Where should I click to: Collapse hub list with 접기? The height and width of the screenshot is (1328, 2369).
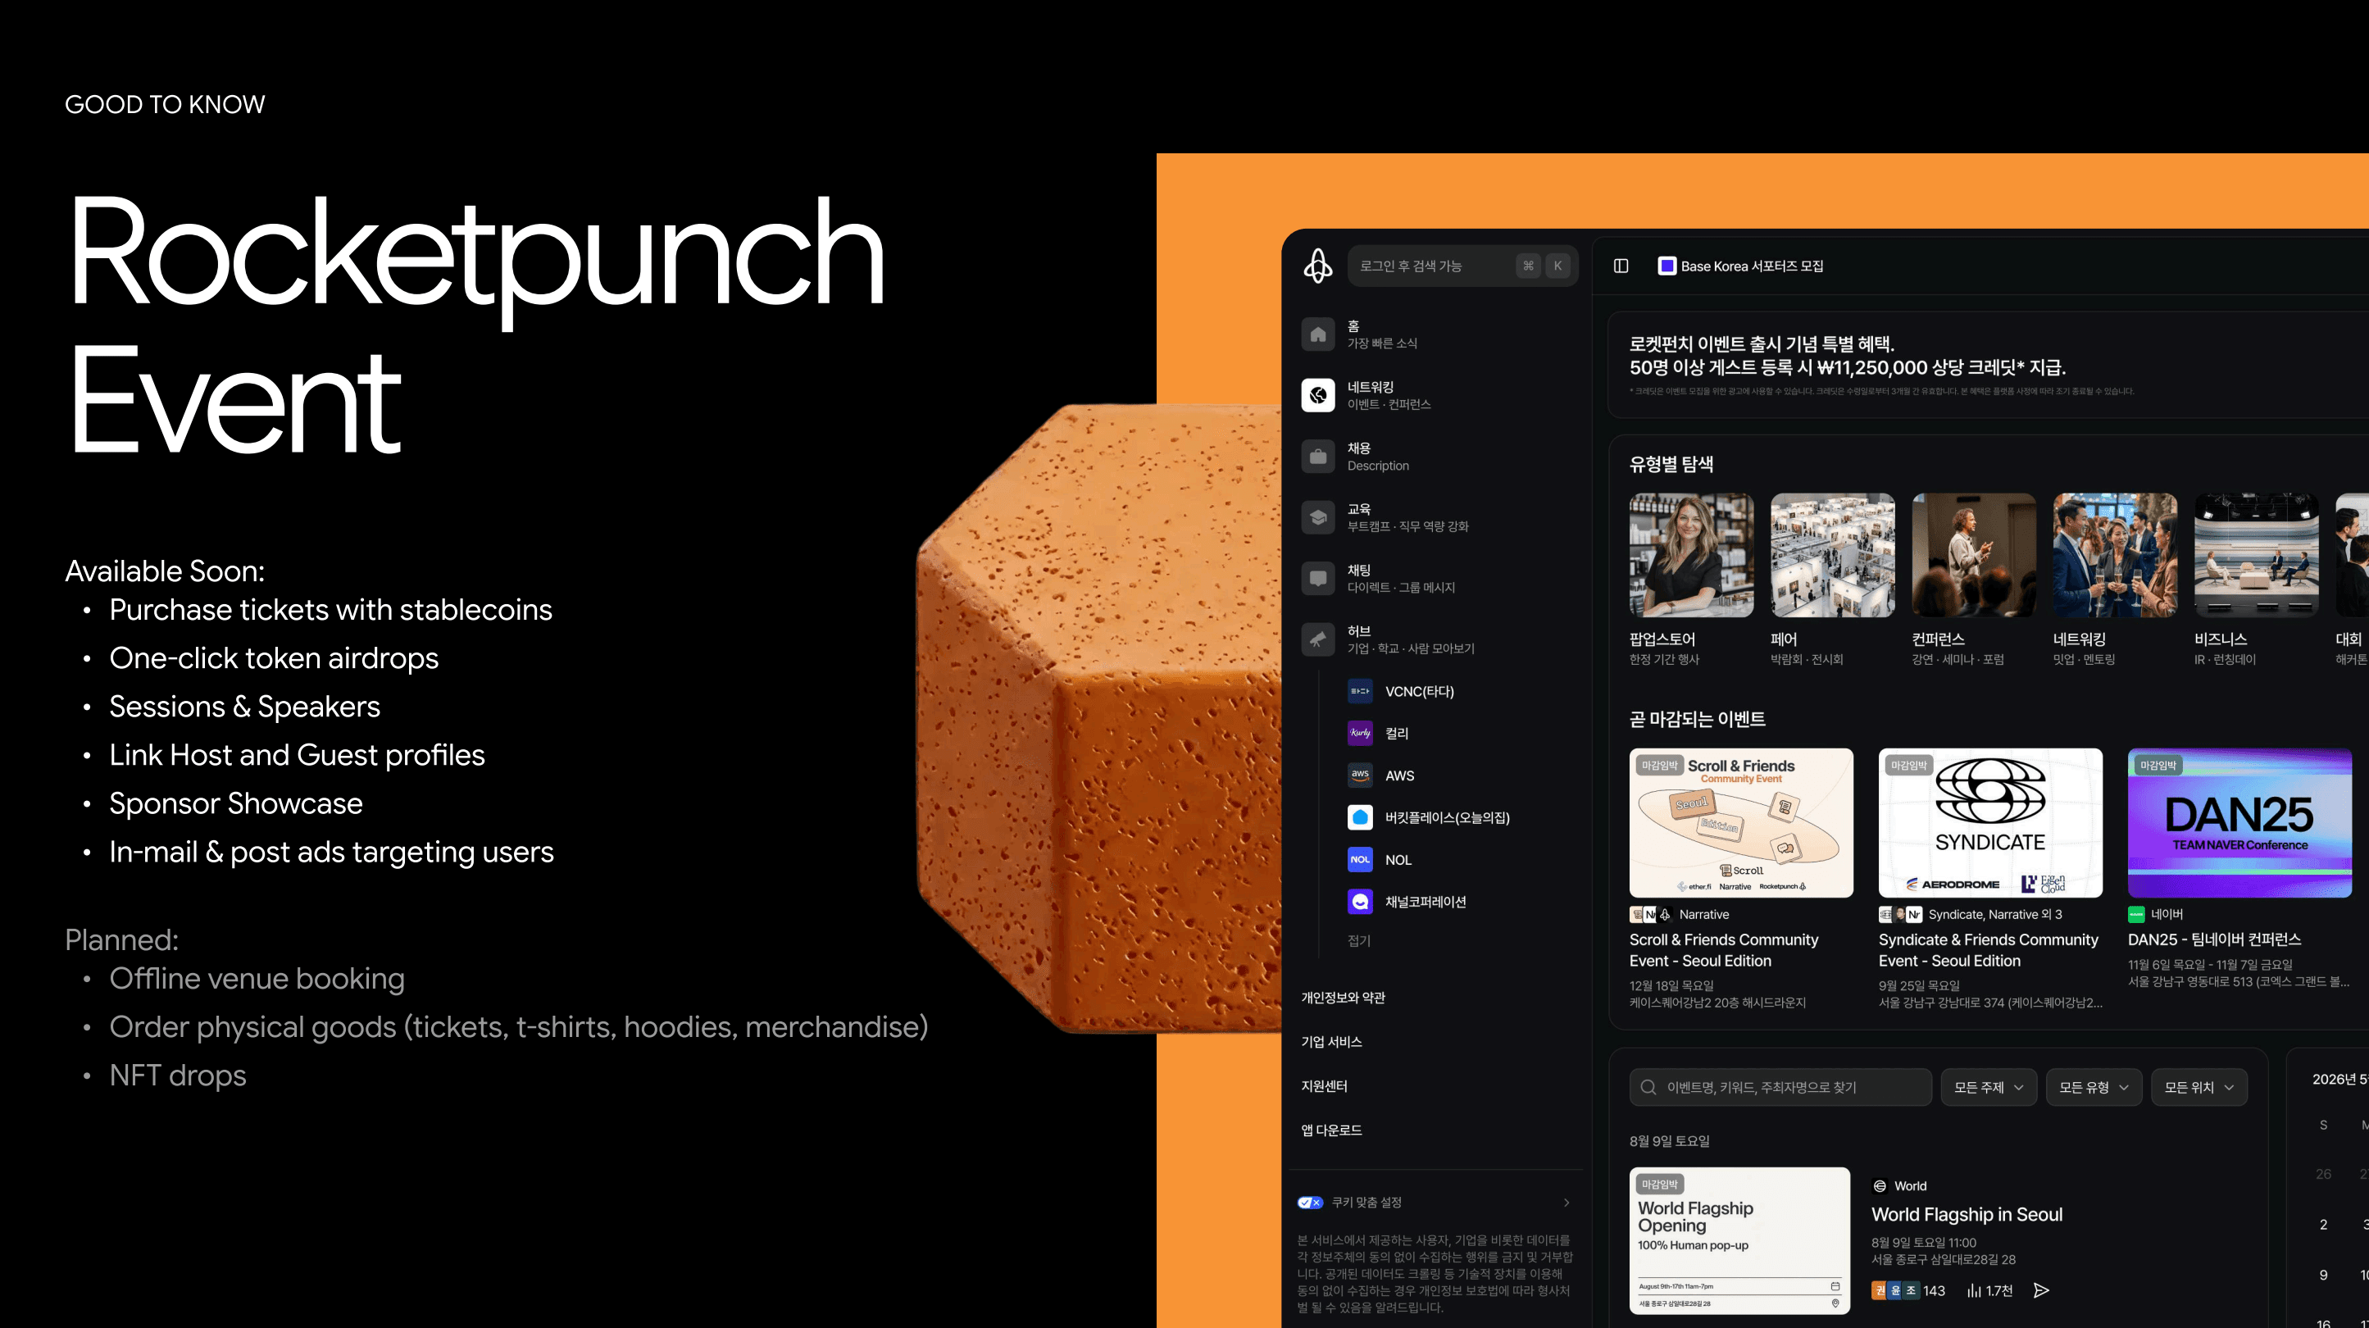pyautogui.click(x=1358, y=940)
